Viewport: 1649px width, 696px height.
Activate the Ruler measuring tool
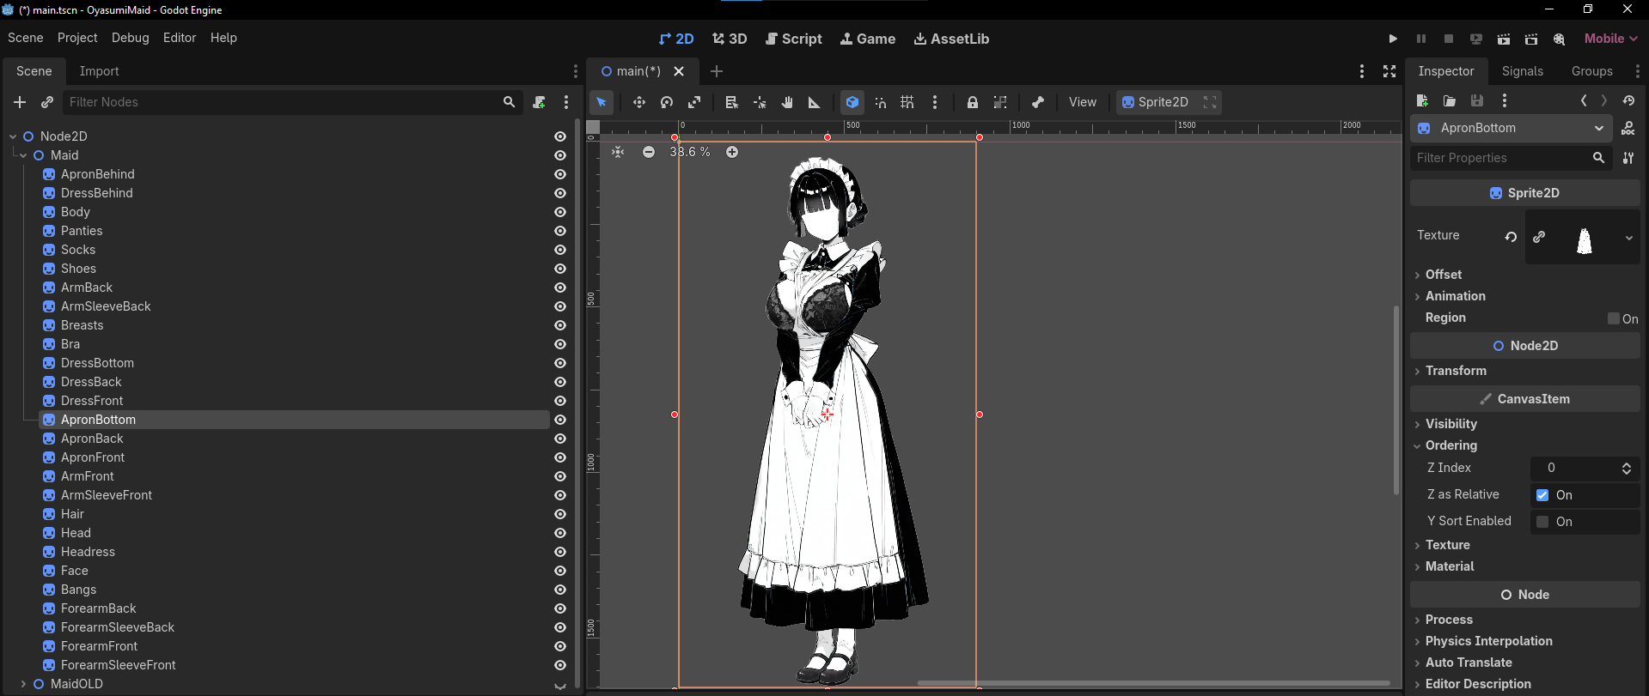(x=814, y=102)
